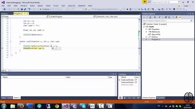Toggle auto-hide pin on Watch 1 panel
The width and height of the screenshot is (195, 109).
pos(113,74)
